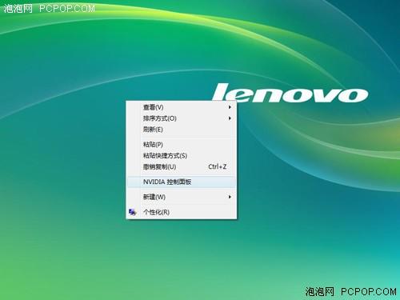Select 粘贴快捷方式(S) menu entry
The image size is (400, 300).
181,156
